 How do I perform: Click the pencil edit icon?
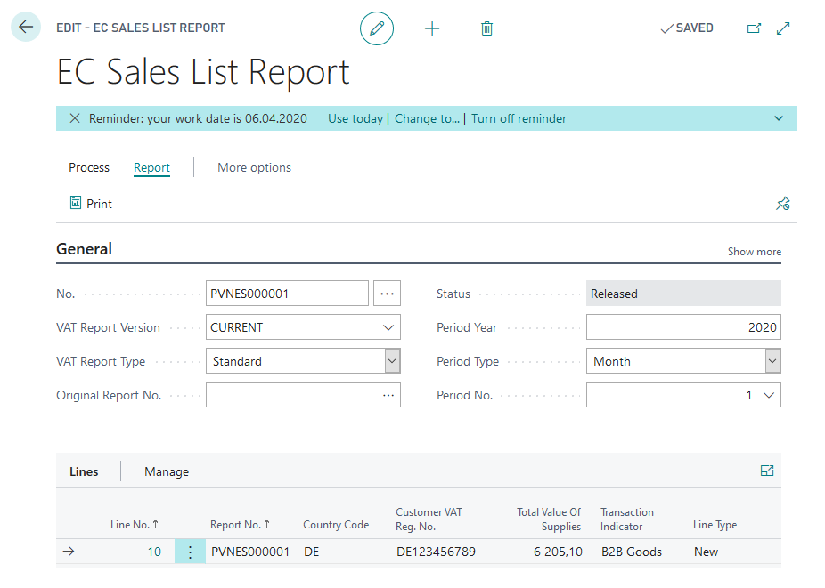[x=377, y=28]
